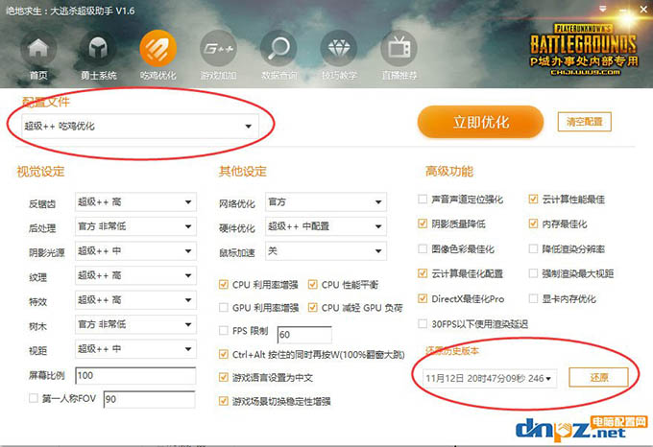Click the 视觉设定 section heading
653x447 pixels.
[x=40, y=172]
